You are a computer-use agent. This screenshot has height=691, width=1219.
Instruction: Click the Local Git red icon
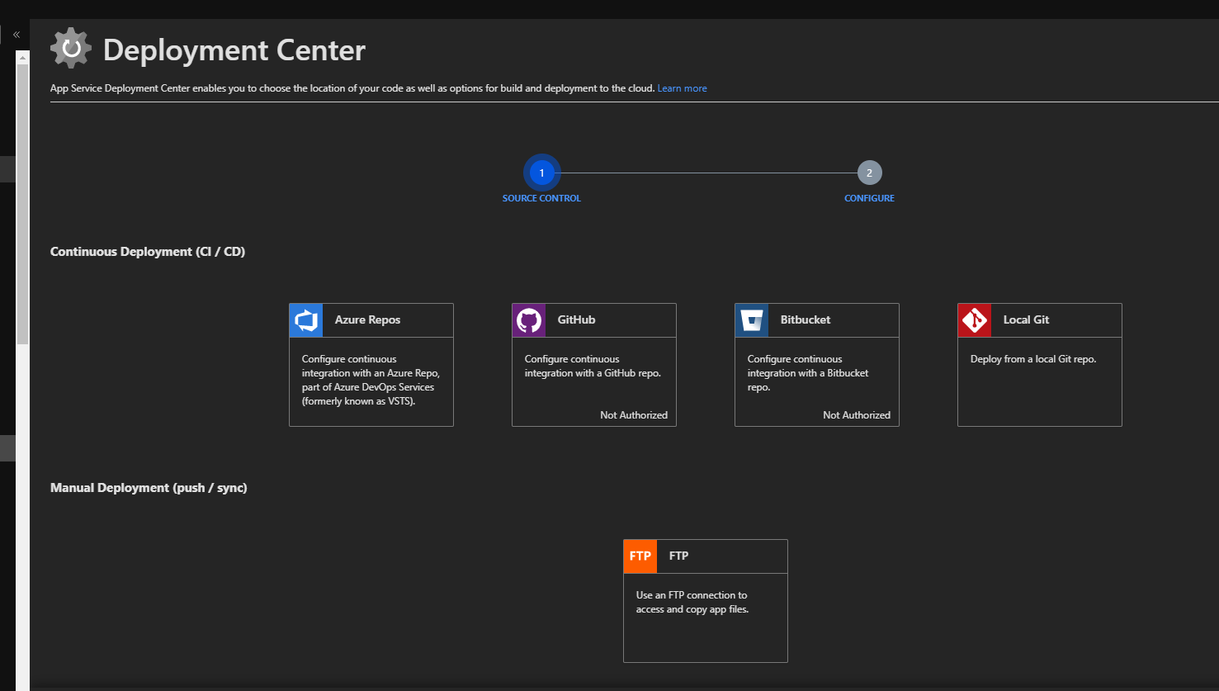[975, 320]
